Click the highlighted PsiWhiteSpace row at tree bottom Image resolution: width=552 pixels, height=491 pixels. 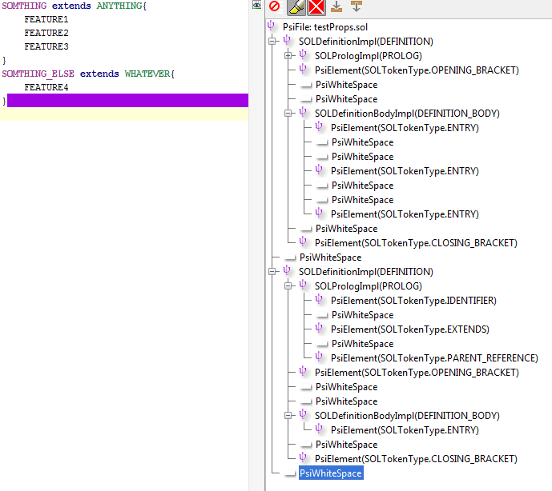click(331, 473)
